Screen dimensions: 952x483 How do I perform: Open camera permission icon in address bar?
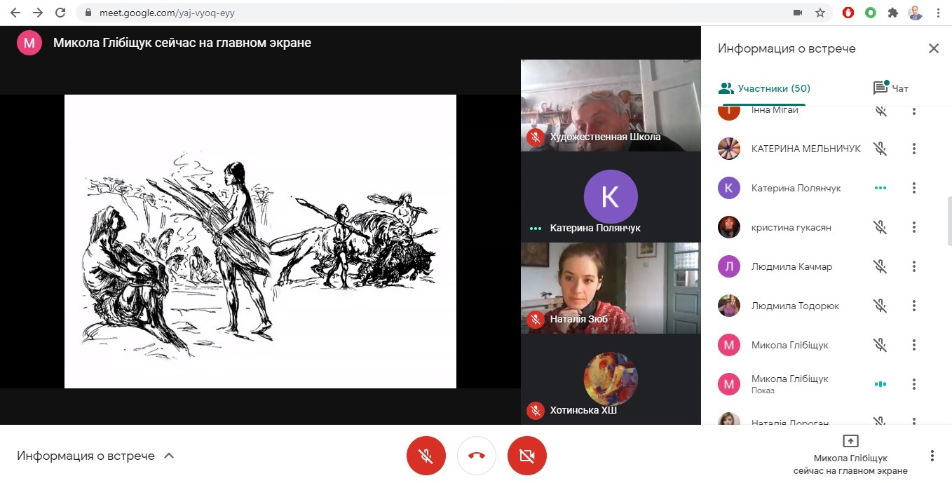tap(797, 13)
